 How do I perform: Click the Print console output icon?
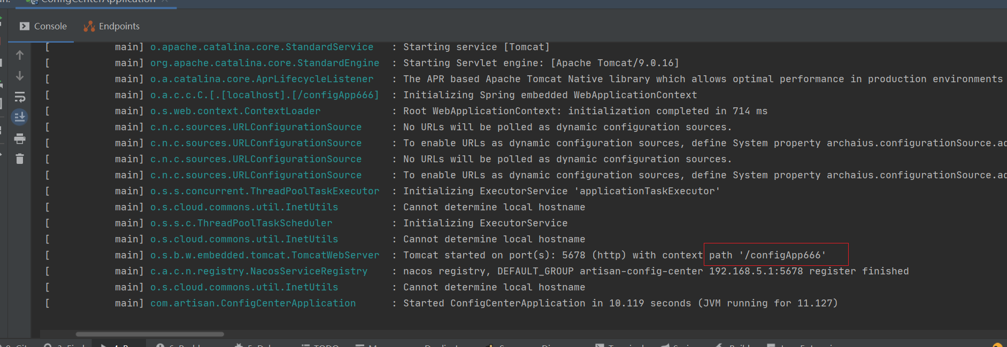pos(20,139)
